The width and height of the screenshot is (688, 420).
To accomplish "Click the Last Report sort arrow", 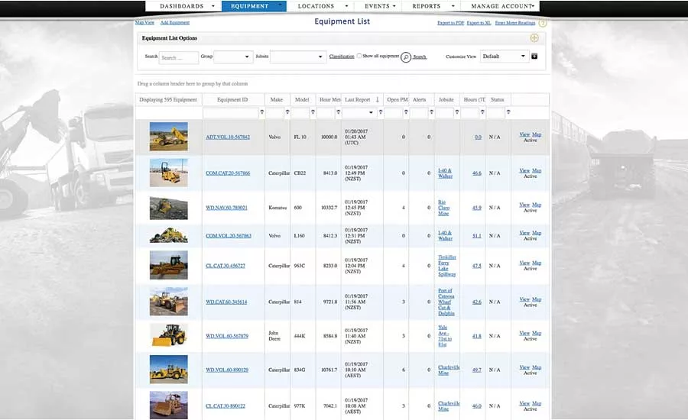I will point(377,100).
